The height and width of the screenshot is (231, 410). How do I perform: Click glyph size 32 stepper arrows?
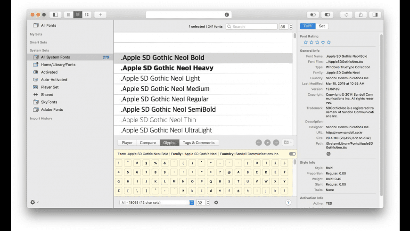click(x=208, y=203)
